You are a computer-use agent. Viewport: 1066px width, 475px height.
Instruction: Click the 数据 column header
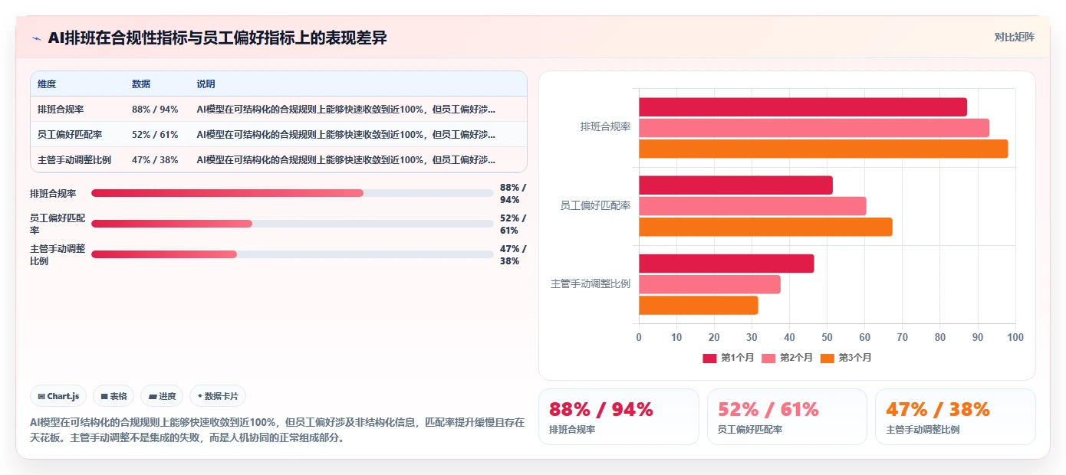pyautogui.click(x=141, y=84)
